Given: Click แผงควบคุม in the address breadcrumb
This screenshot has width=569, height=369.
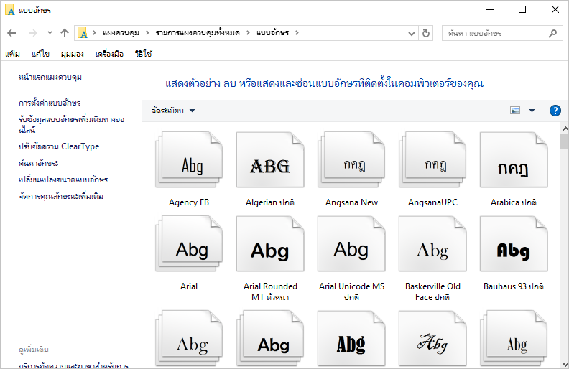Looking at the screenshot, I should 121,33.
